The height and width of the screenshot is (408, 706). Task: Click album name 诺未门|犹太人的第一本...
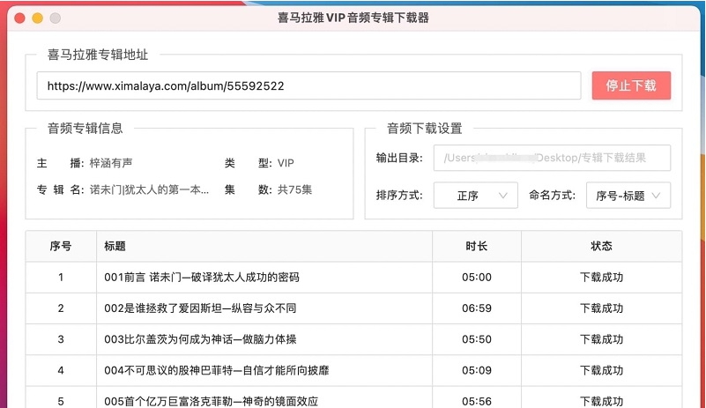[x=149, y=189]
